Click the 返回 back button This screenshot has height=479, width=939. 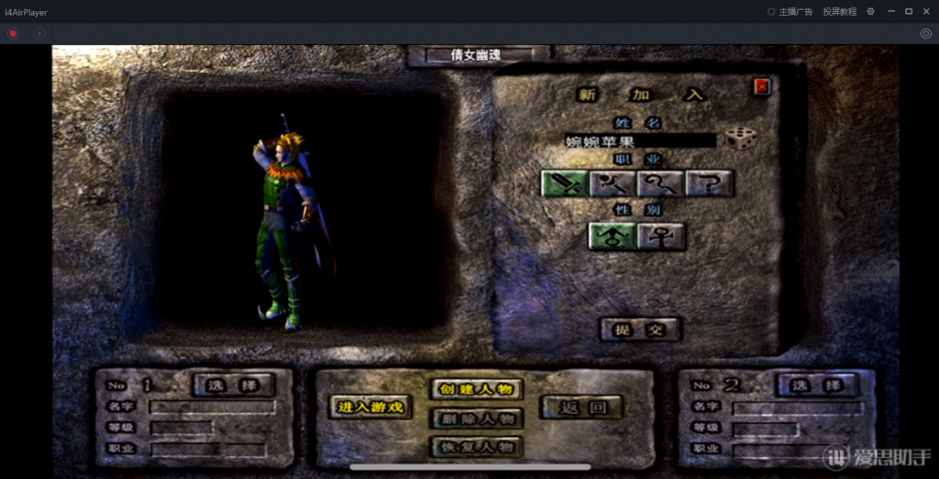[581, 407]
